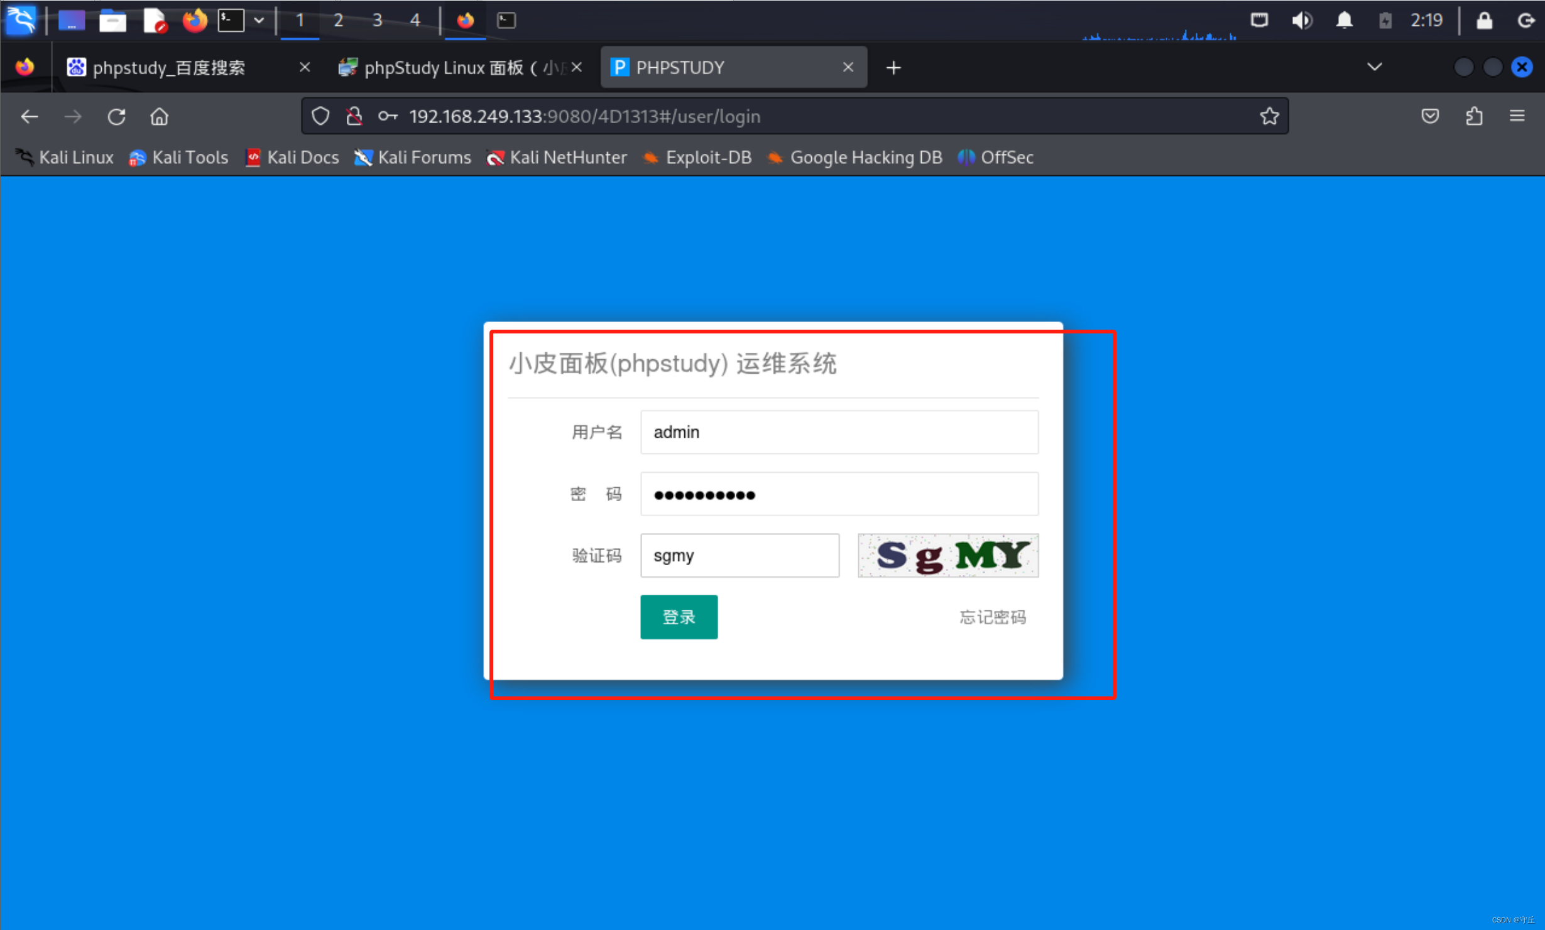Screen dimensions: 1545x930
Task: Bookmark this page with the star icon
Action: (1269, 116)
